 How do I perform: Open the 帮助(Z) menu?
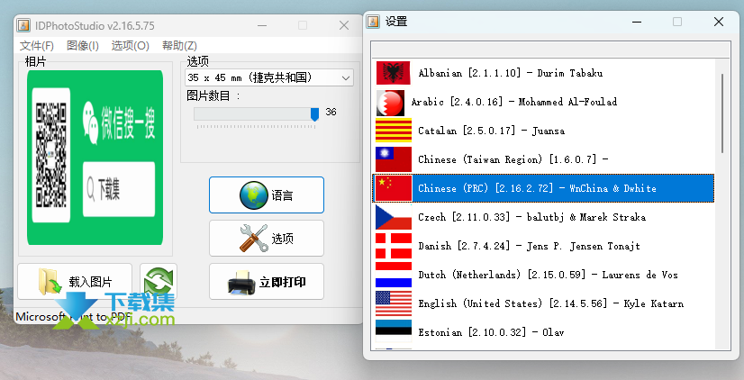(x=179, y=46)
